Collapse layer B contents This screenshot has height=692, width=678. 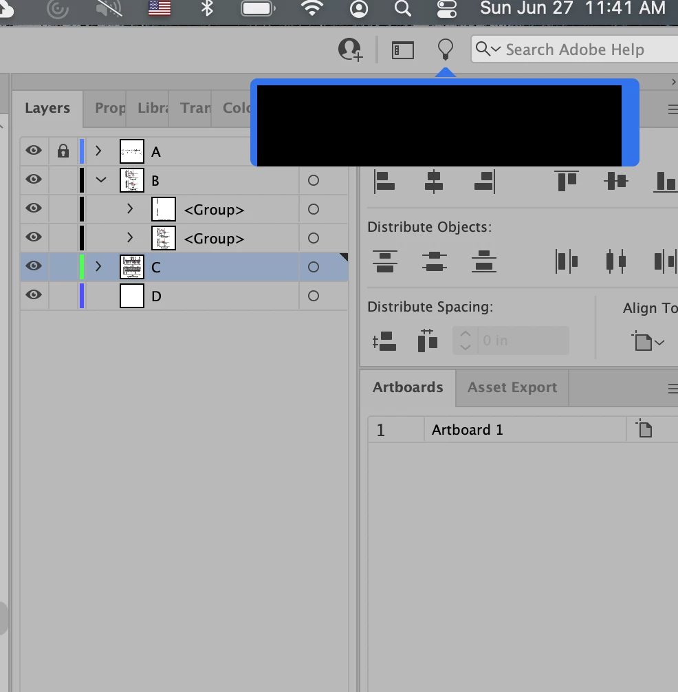click(101, 180)
